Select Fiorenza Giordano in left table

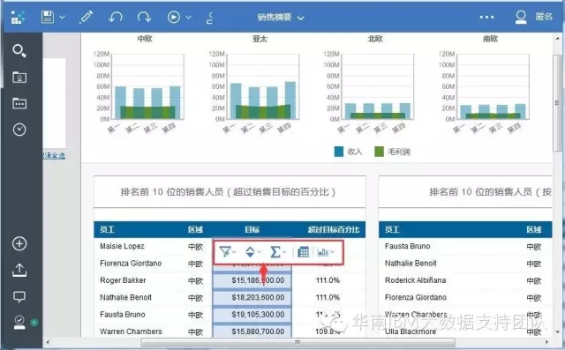coord(131,264)
